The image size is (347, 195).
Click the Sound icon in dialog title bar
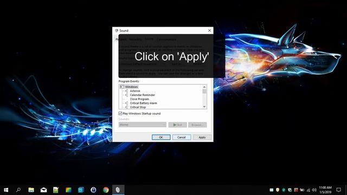tap(117, 30)
